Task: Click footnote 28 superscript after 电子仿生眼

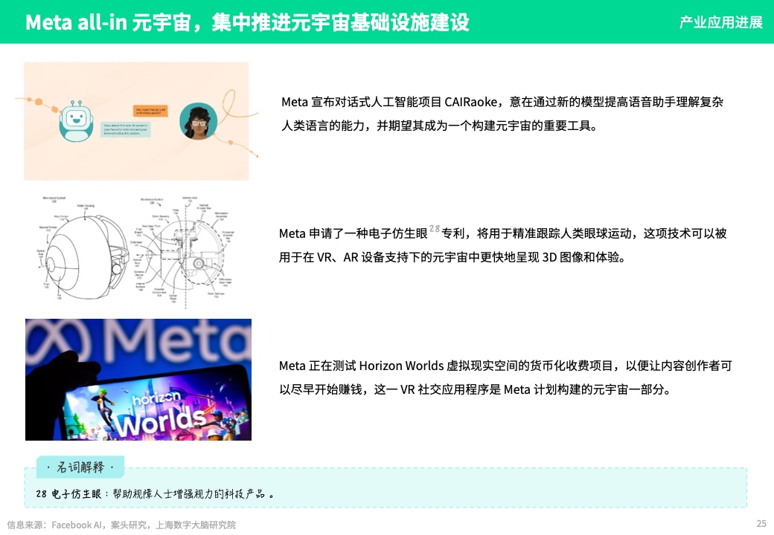Action: (x=435, y=229)
